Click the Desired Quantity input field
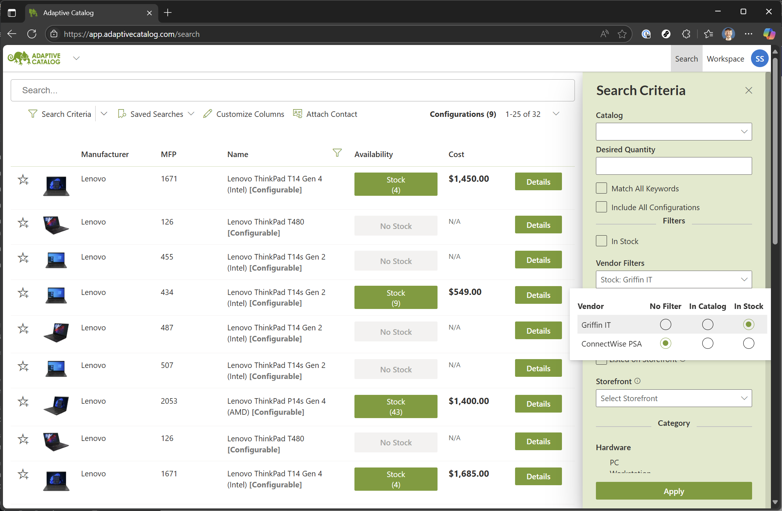Viewport: 782px width, 511px height. tap(673, 166)
